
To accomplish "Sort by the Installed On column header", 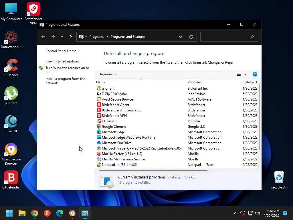I will point(250,82).
